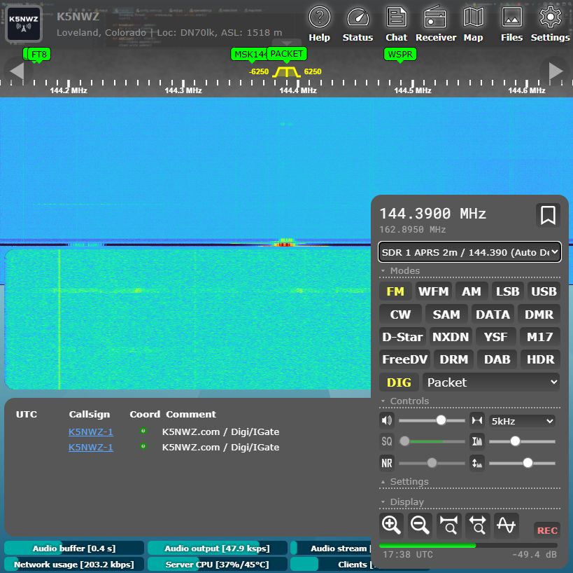Select FM demodulation mode

(x=395, y=291)
